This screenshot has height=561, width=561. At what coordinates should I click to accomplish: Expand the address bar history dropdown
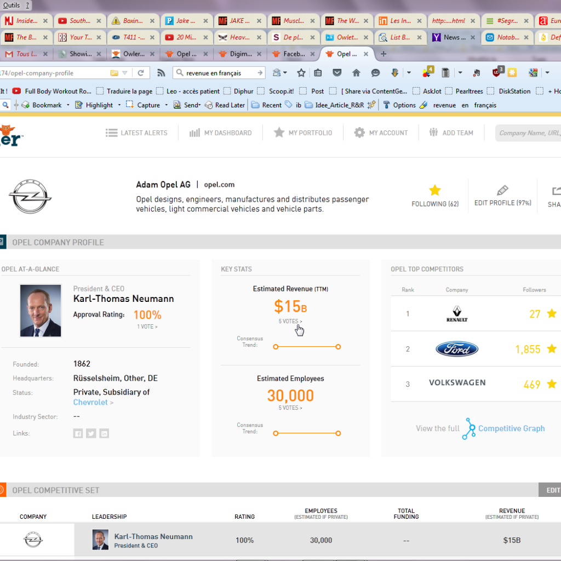(x=124, y=73)
